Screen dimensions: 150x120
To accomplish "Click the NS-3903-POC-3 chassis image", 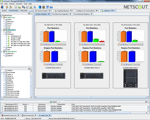I will (x=54, y=76).
